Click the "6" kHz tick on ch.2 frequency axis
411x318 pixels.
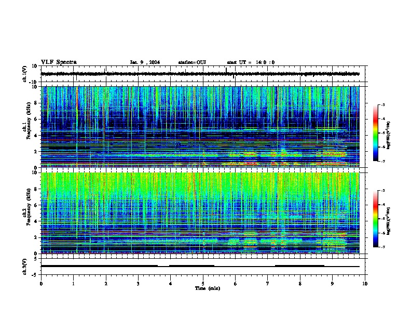(x=36, y=205)
